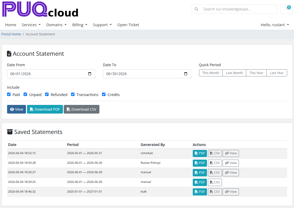View the bulk saved statement
The height and width of the screenshot is (208, 294).
click(x=231, y=192)
